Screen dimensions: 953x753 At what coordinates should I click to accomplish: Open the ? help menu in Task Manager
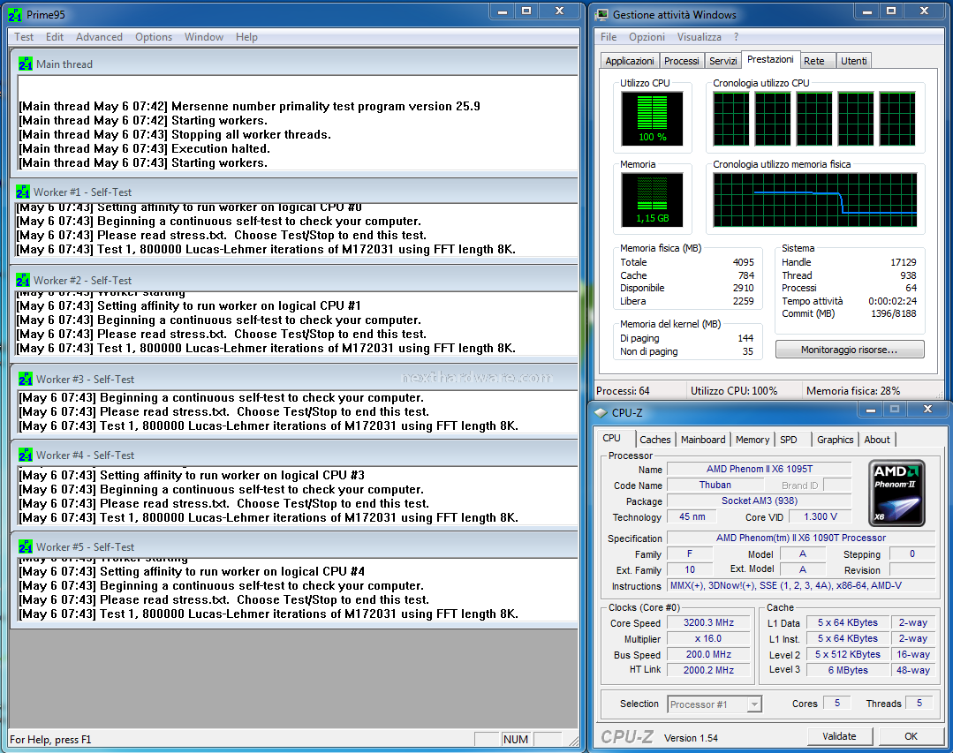click(x=736, y=37)
